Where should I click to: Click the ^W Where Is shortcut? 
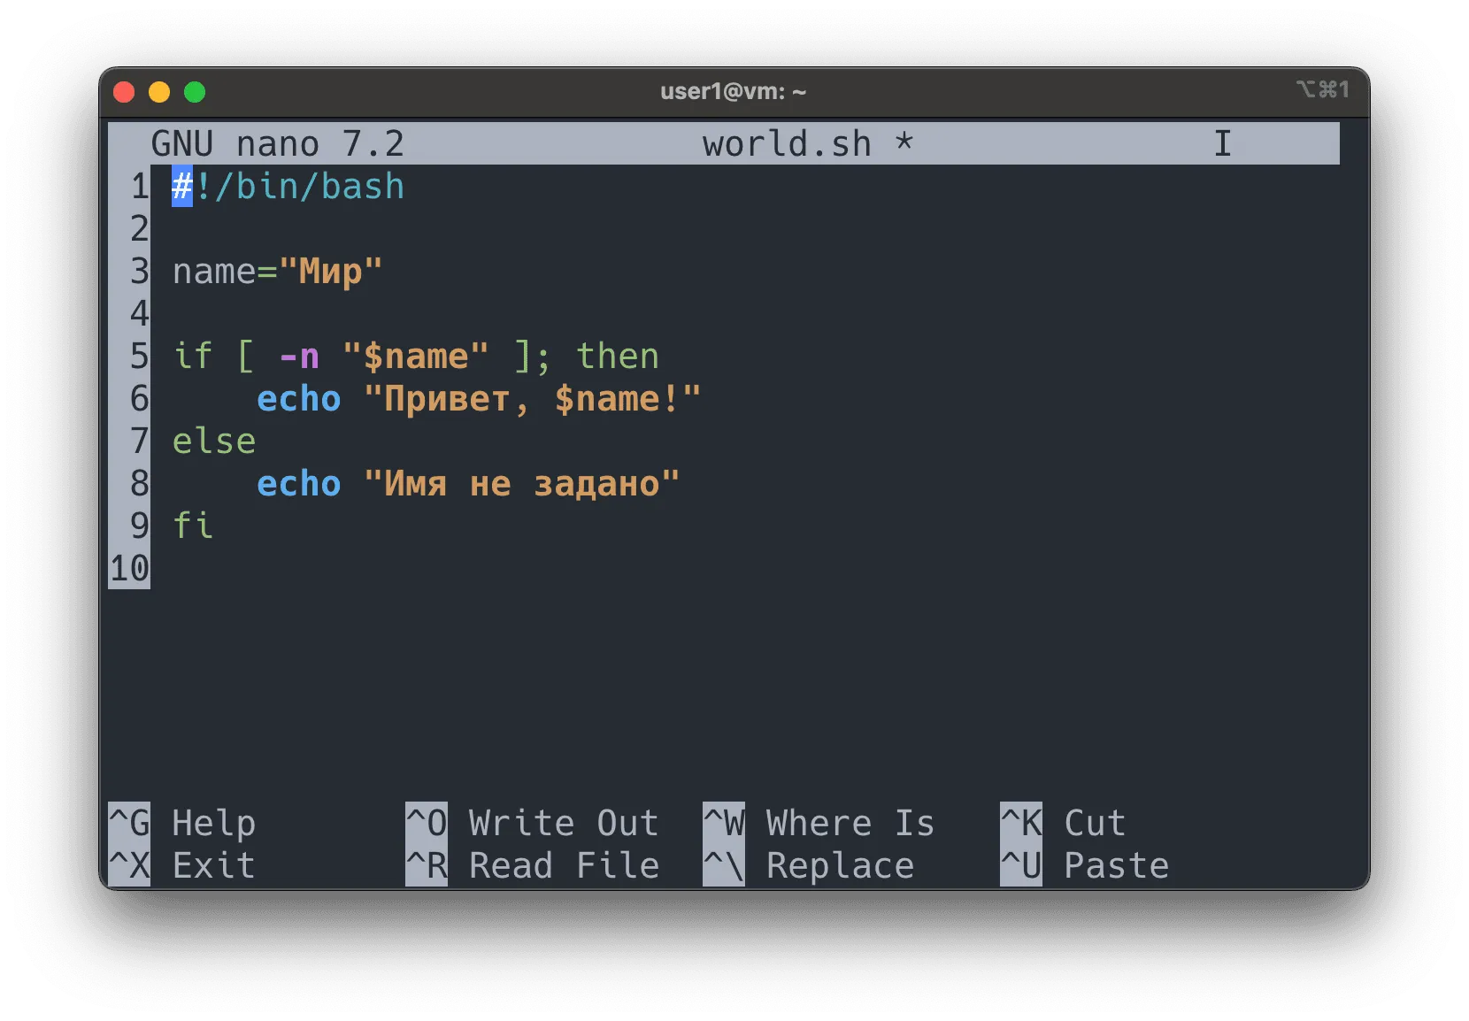[x=819, y=823]
